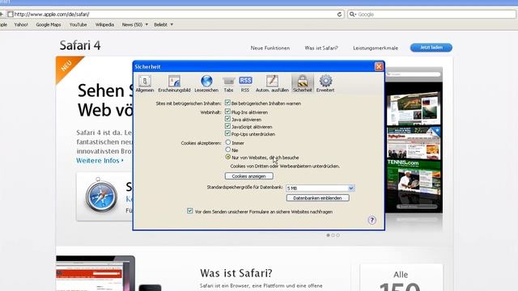Click the Google search magnifier icon
518x291 pixels.
coord(352,15)
